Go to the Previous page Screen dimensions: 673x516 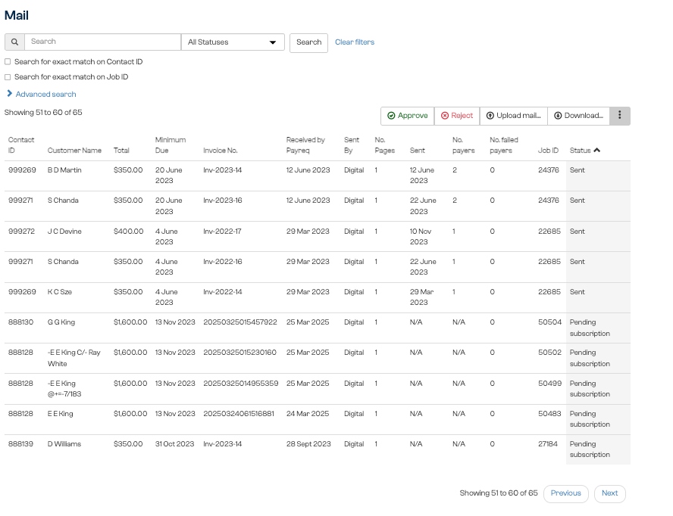click(565, 493)
